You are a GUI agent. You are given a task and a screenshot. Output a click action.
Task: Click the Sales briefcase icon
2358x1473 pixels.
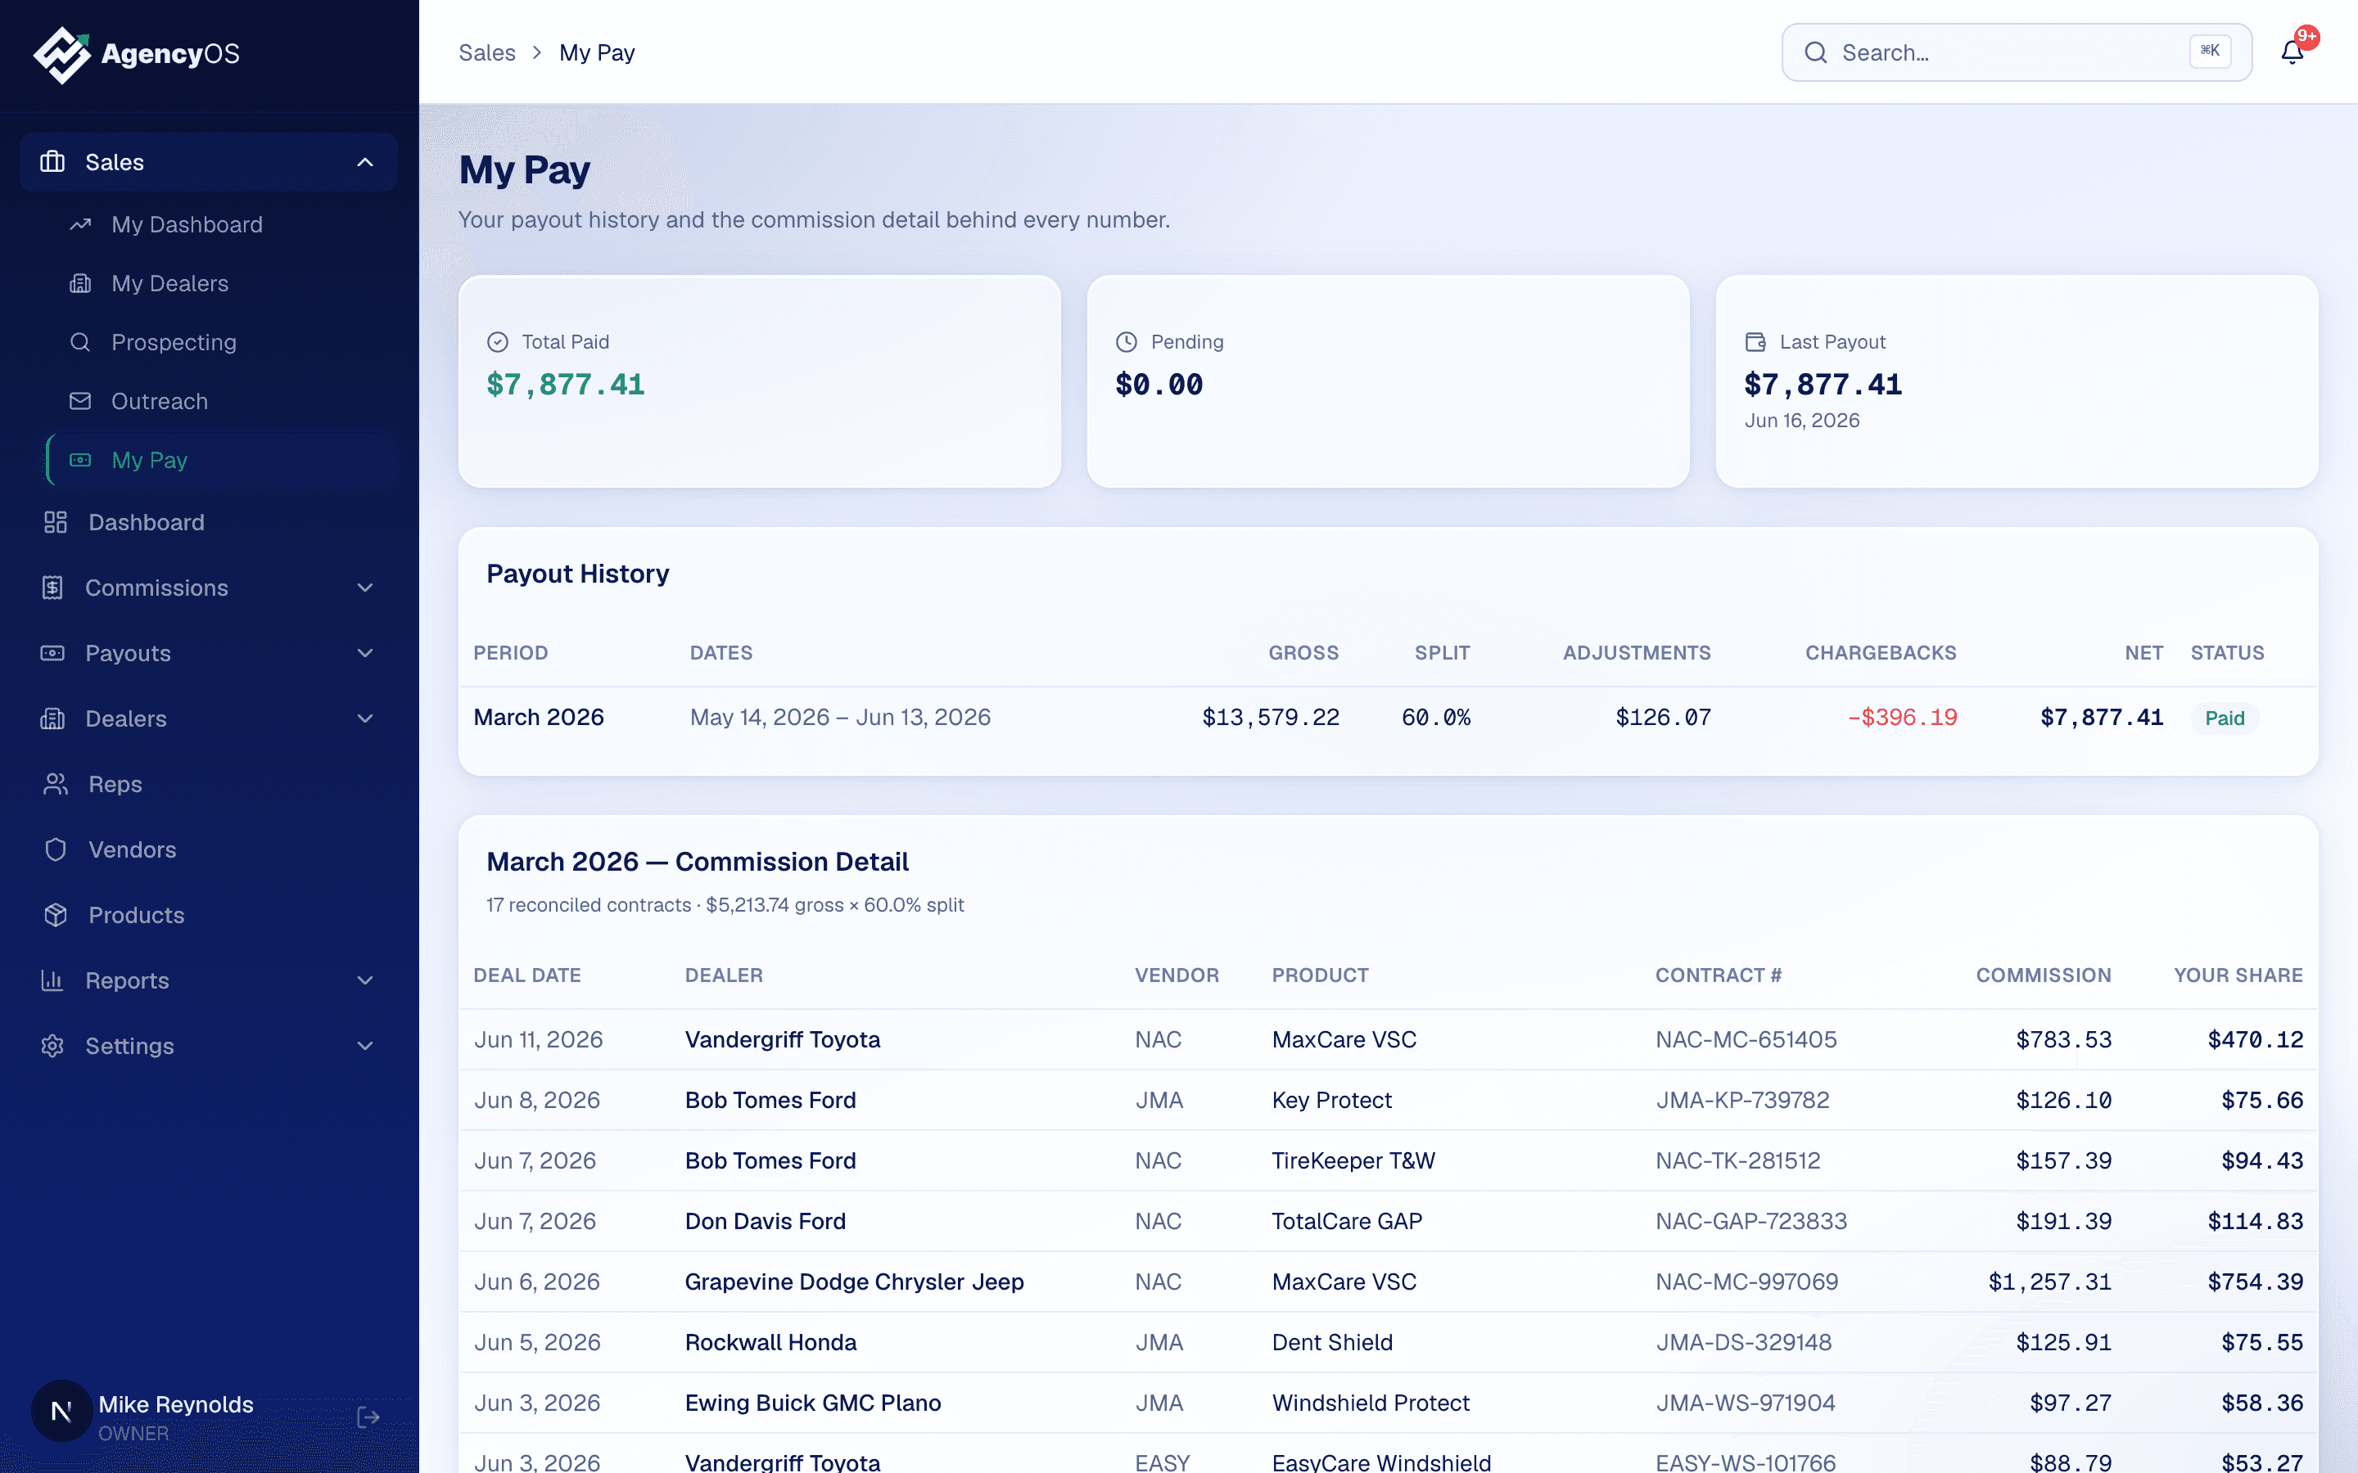tap(52, 162)
